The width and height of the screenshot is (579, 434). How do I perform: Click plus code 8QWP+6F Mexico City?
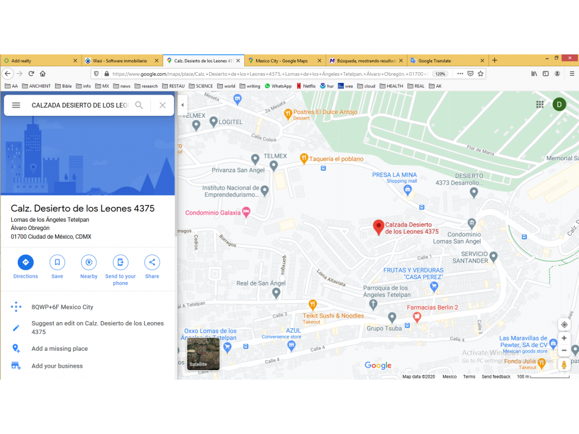[x=63, y=307]
